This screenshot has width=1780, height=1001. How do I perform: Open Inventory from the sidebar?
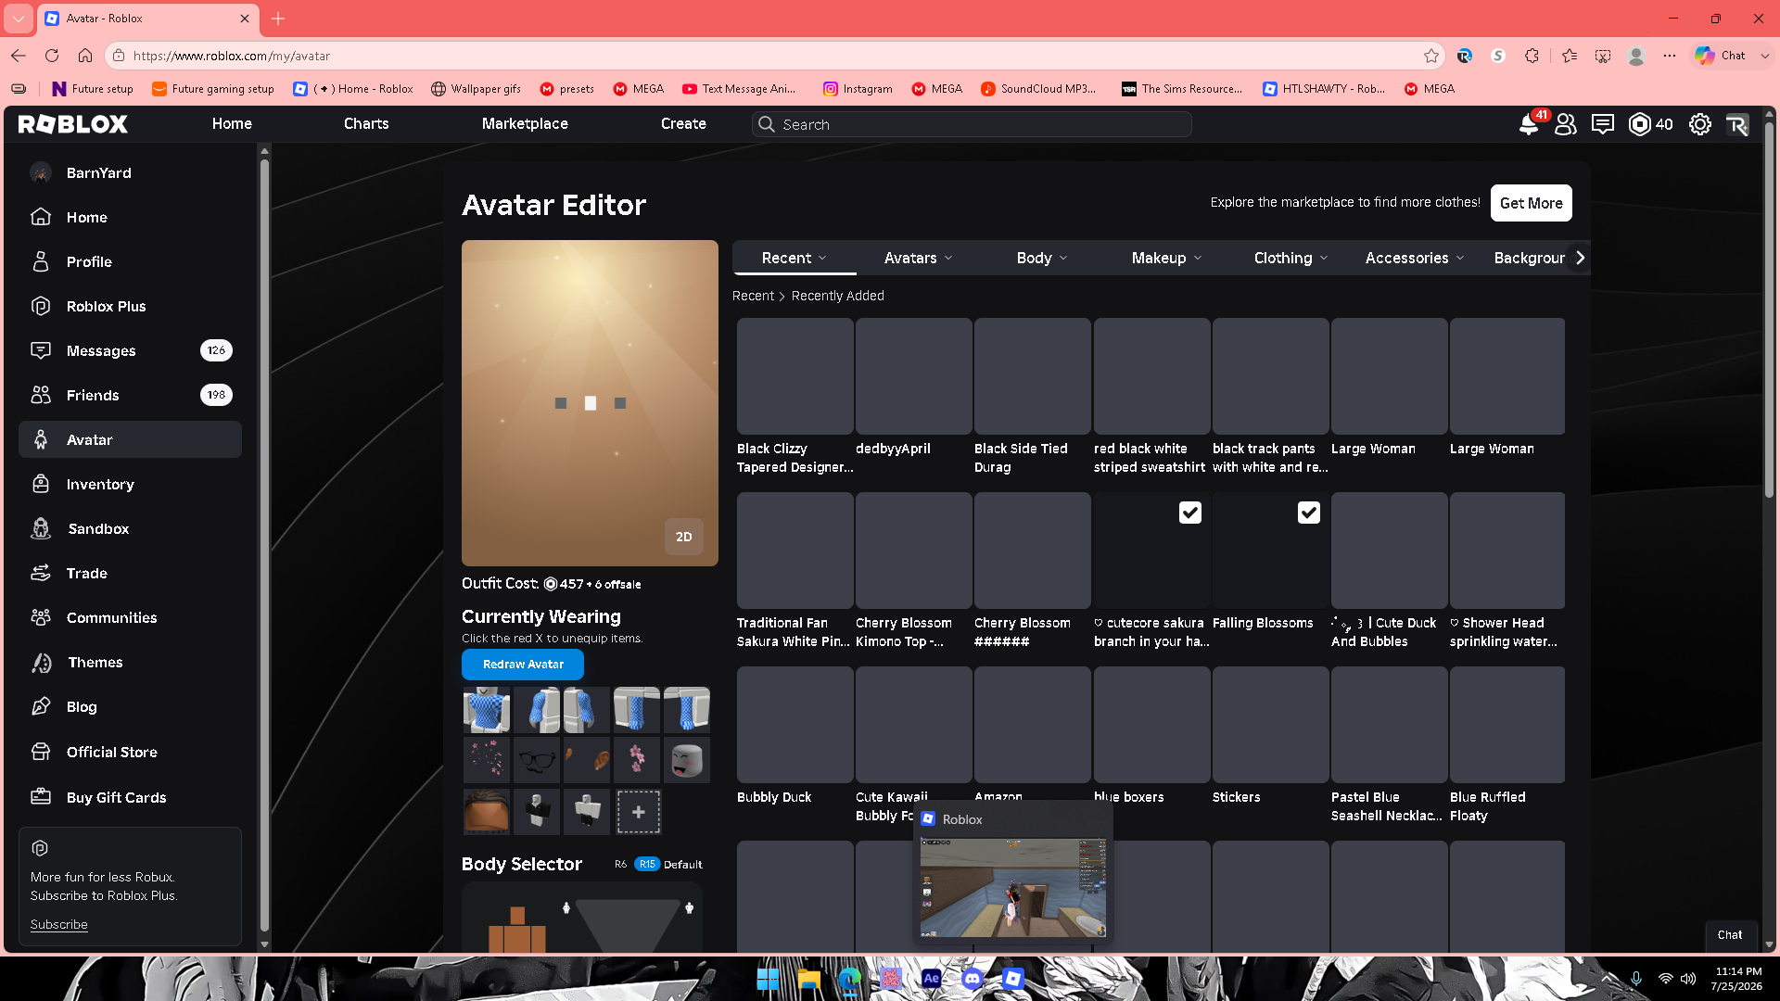point(130,484)
